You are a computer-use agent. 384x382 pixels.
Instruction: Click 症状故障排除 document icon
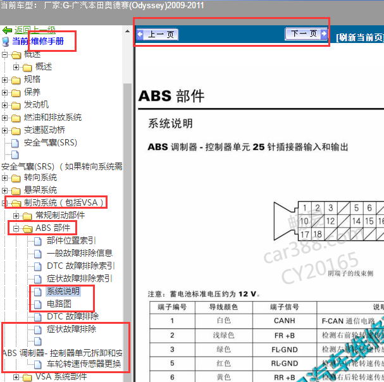click(x=38, y=330)
